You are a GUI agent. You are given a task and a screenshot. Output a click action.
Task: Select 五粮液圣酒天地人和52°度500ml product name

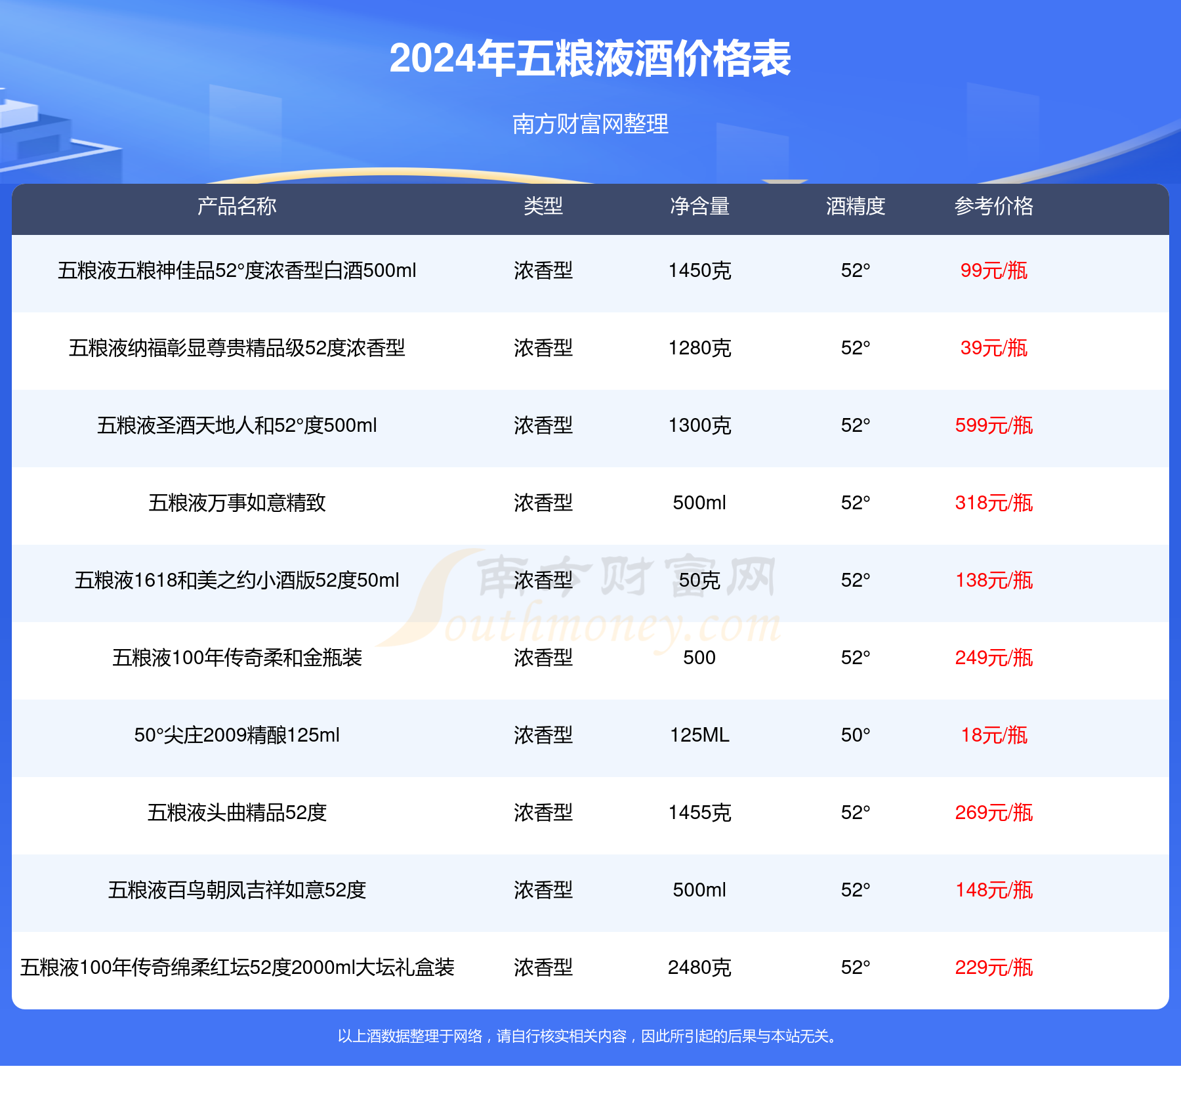[237, 425]
